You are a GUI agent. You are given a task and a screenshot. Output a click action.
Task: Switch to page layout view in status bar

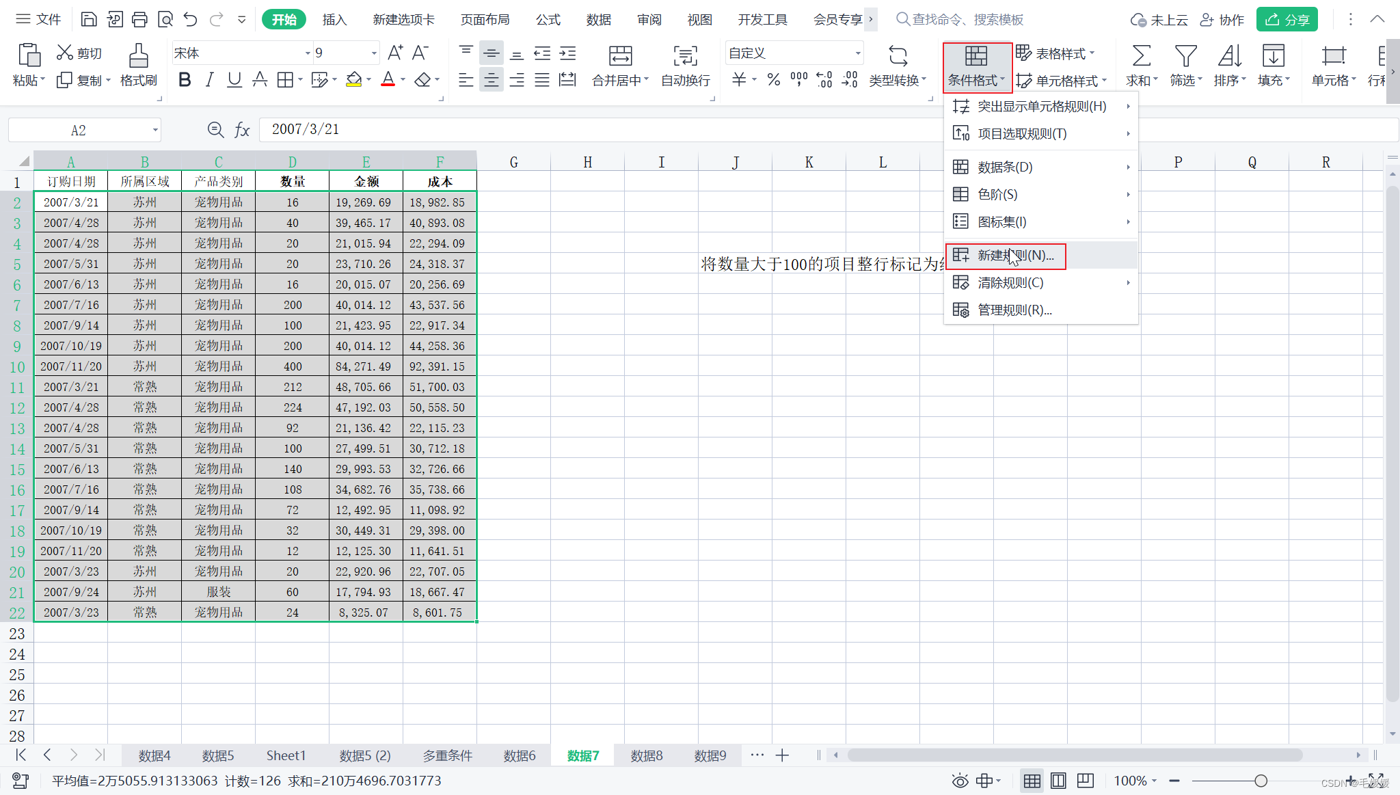click(1058, 781)
